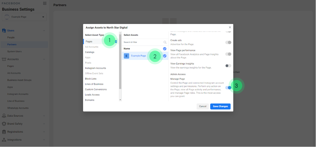Open the Facebook apps grid icon
This screenshot has height=147, width=316.
pos(45,3)
